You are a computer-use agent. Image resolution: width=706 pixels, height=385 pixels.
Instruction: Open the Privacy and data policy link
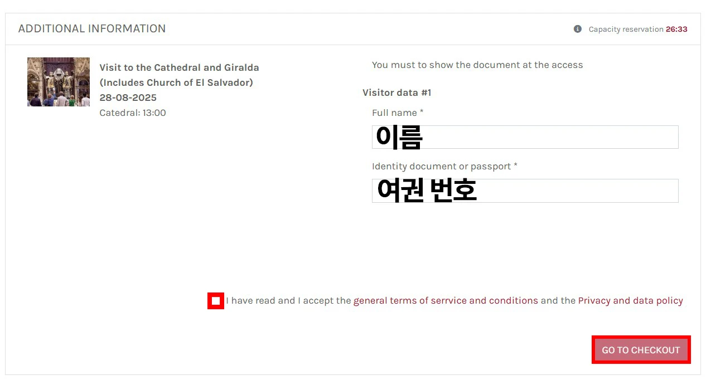[630, 301]
